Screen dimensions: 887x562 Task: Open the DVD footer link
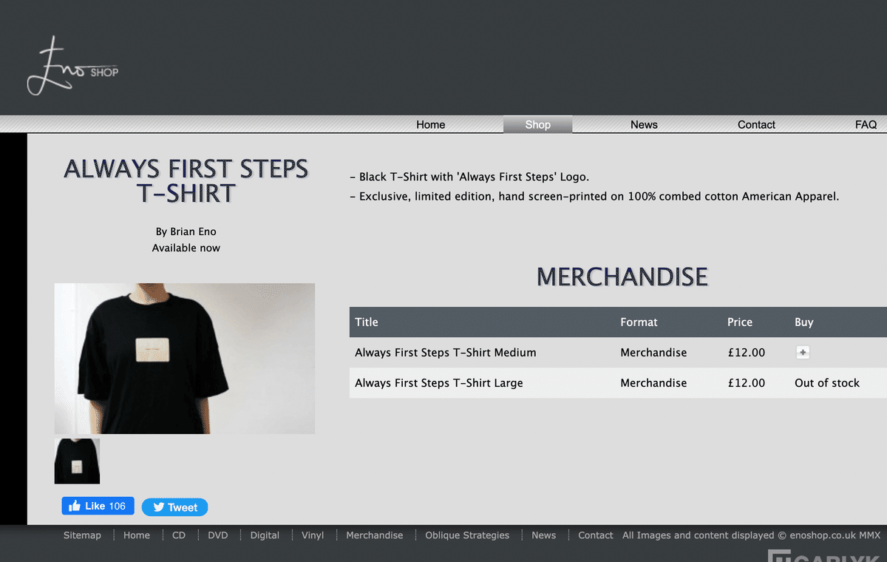(218, 535)
